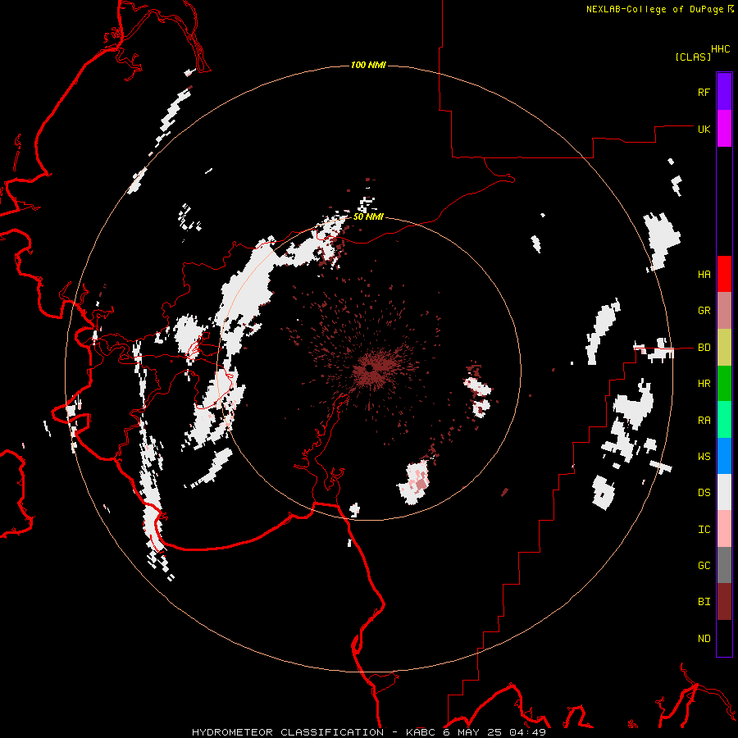Screen dimensions: 738x738
Task: Click the RA legend label
Action: click(x=704, y=420)
